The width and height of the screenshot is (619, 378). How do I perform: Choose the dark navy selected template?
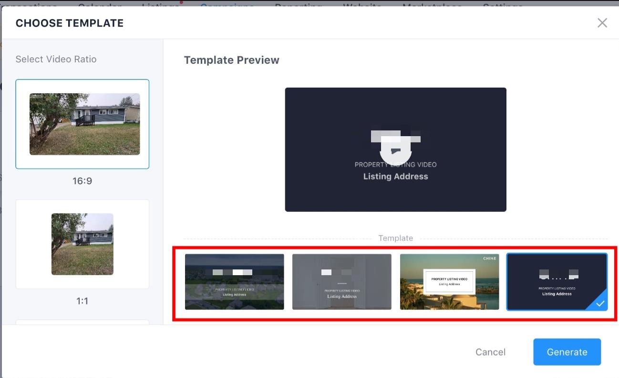[557, 282]
